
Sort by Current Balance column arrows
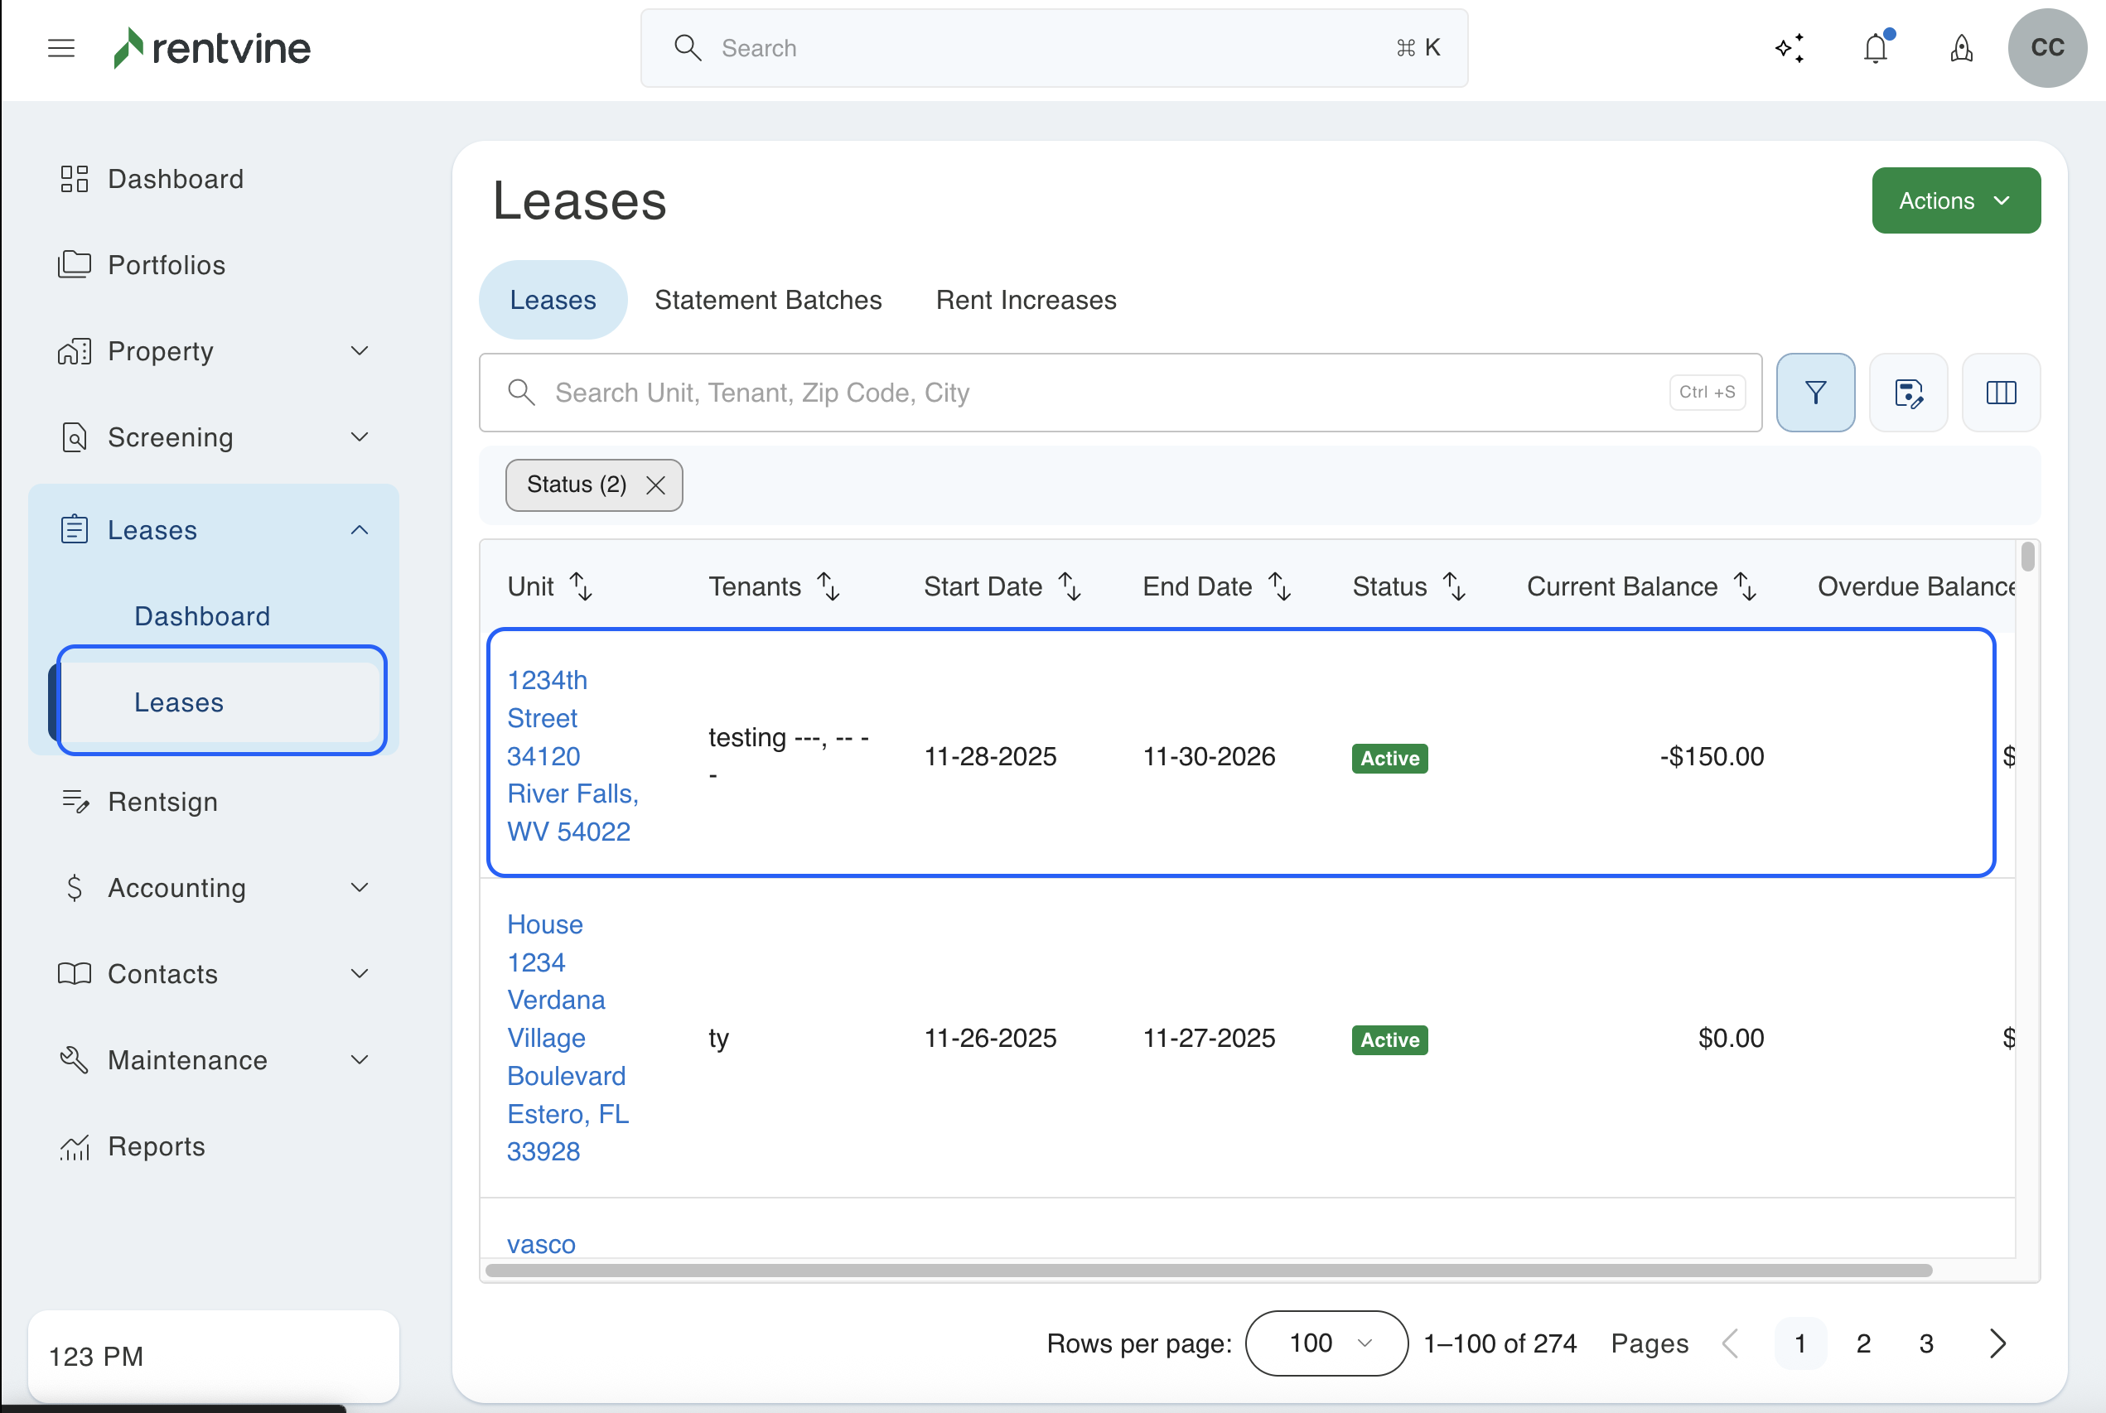click(1746, 586)
